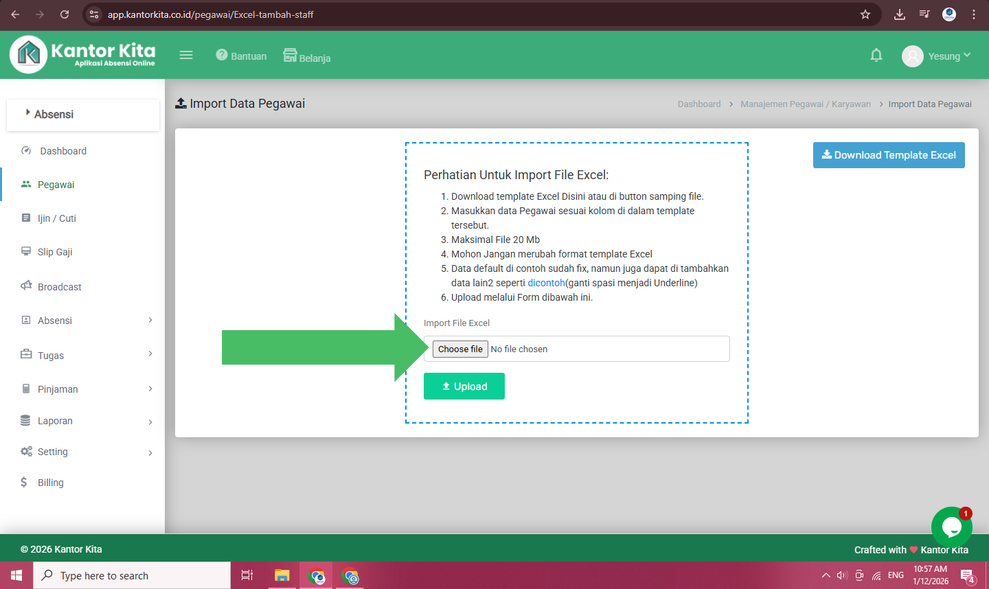Viewport: 989px width, 589px height.
Task: Click Choose file to pick Excel file
Action: pos(460,349)
